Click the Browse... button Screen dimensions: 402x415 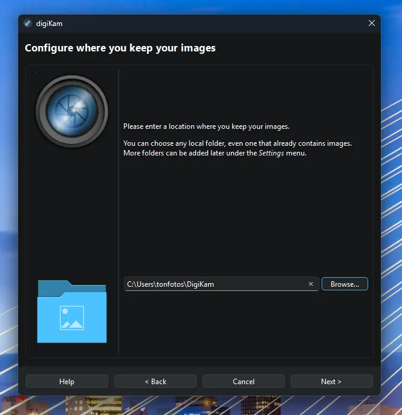345,284
